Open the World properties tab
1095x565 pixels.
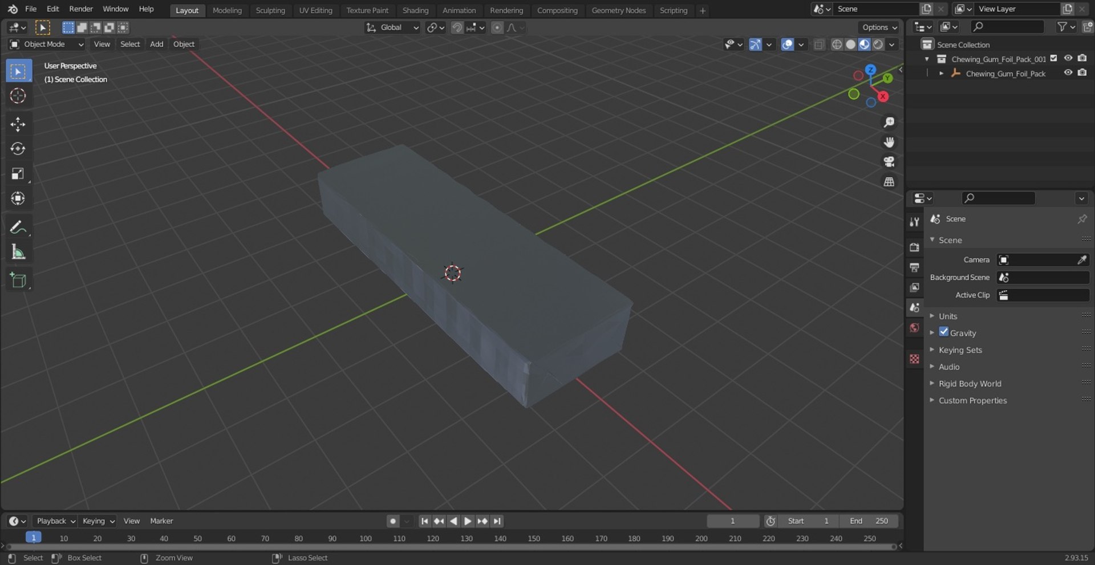pos(915,328)
